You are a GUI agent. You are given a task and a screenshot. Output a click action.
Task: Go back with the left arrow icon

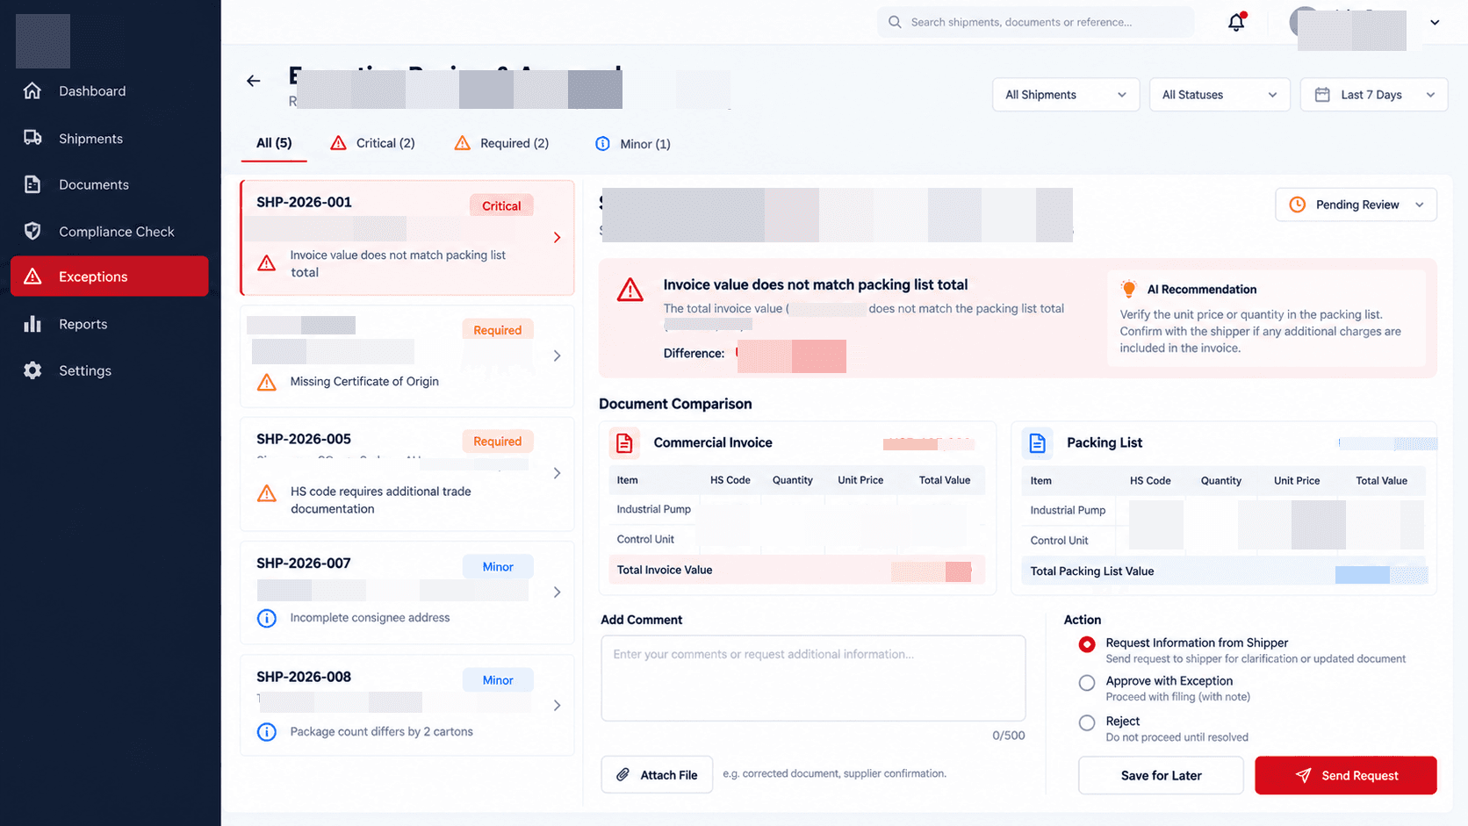point(254,81)
